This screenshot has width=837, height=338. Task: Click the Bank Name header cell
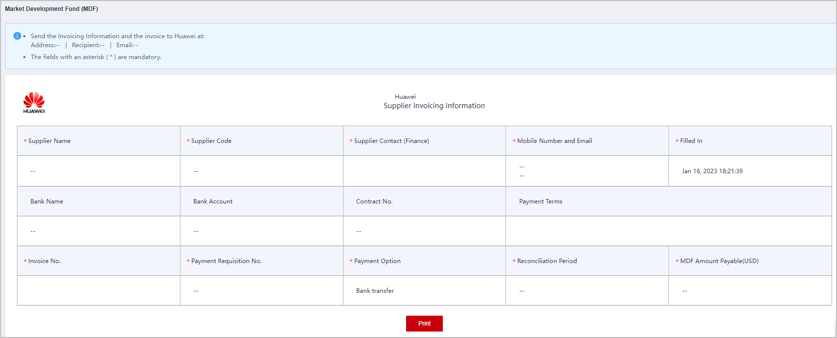click(x=47, y=202)
